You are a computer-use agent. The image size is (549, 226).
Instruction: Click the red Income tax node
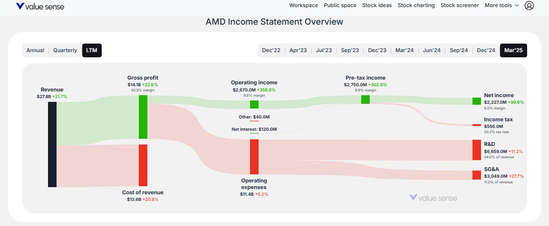(477, 125)
